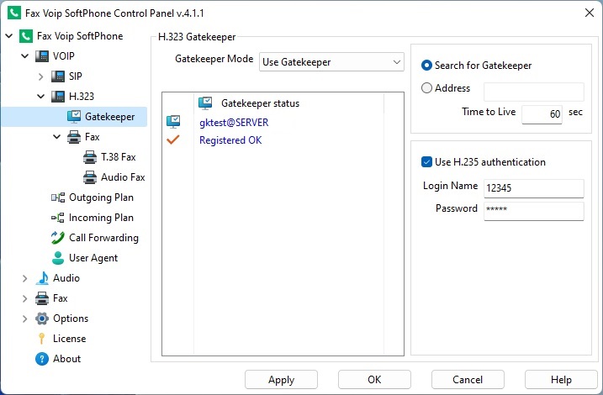
Task: Open T.38 Fax settings
Action: (x=118, y=157)
